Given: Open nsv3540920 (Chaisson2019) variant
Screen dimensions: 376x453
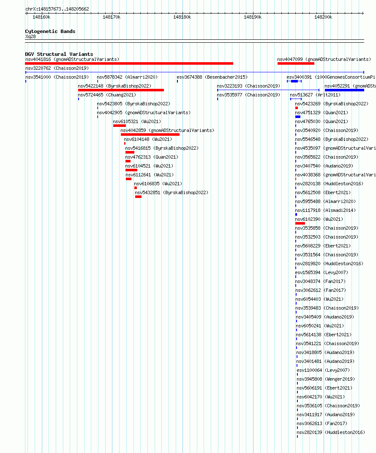Looking at the screenshot, I should [327, 131].
